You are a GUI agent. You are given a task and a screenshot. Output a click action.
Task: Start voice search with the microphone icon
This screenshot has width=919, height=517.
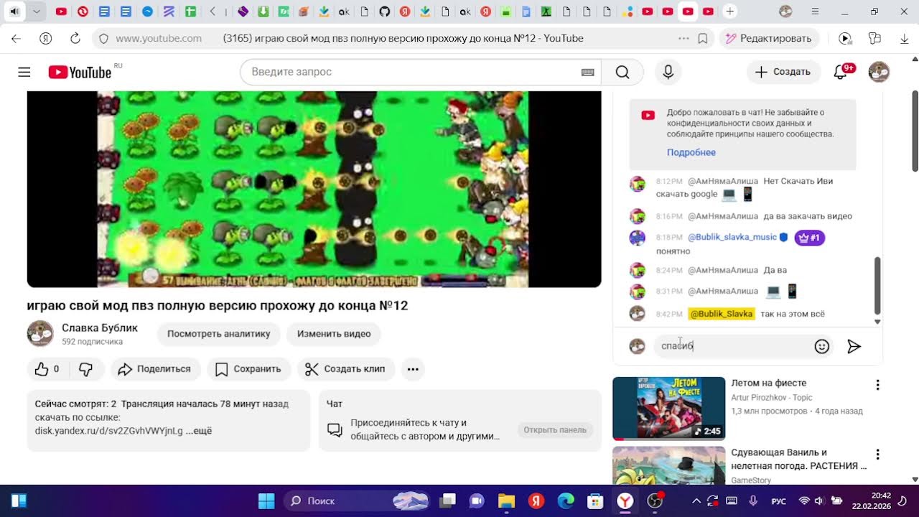[x=668, y=72]
